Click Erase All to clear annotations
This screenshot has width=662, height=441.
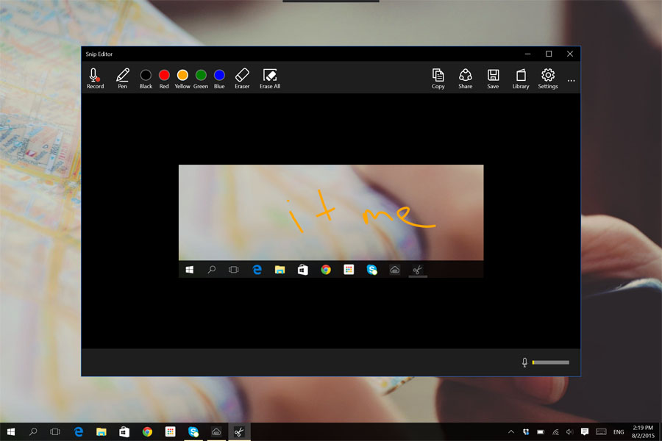[x=269, y=77]
